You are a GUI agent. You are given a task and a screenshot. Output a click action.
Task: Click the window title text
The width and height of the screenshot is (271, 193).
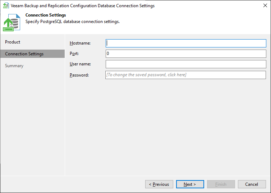(x=83, y=6)
